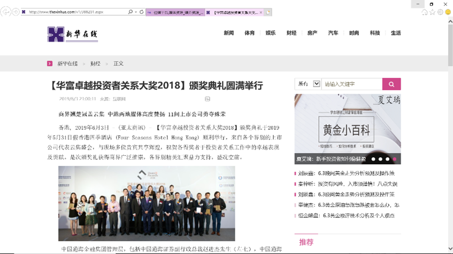Click the article date 2019/6/3 21:00:11
This screenshot has height=254, width=453.
(78, 99)
